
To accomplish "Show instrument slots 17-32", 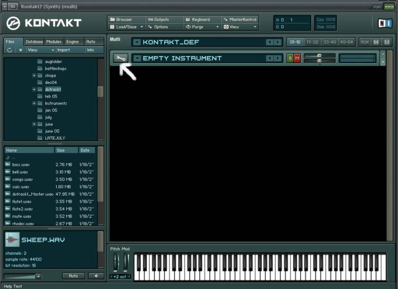I will 312,42.
